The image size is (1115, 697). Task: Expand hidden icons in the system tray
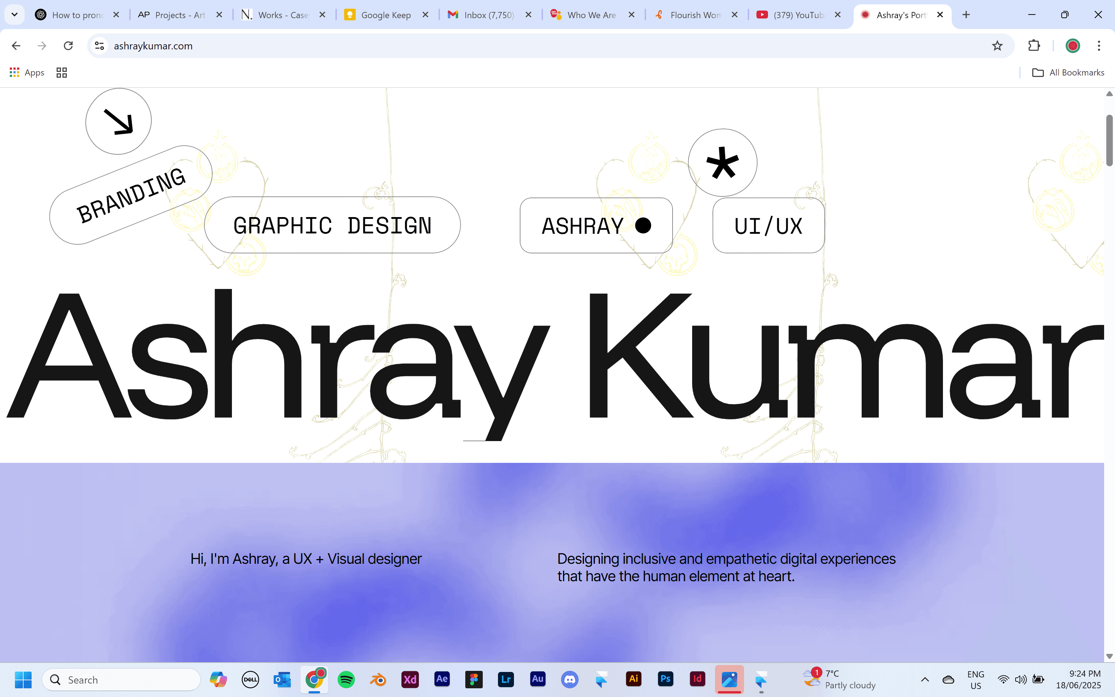pyautogui.click(x=925, y=679)
